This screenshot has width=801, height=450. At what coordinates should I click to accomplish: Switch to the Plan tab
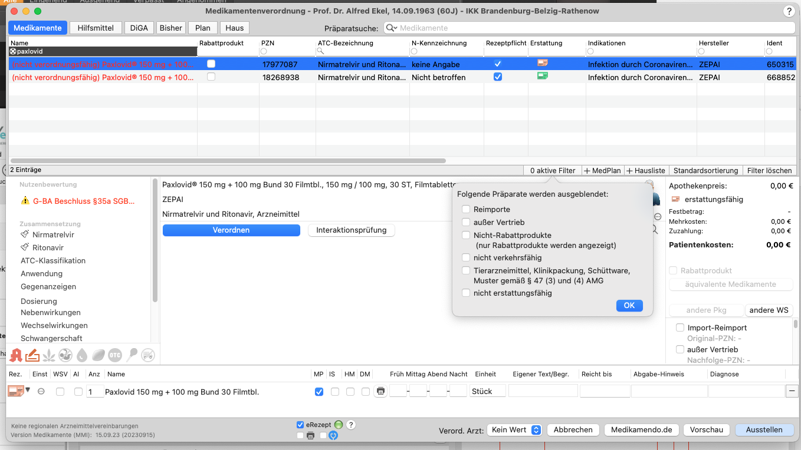[x=203, y=28]
